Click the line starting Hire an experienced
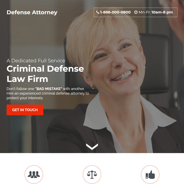Viewport: 184px width, 184px height. pos(48,93)
